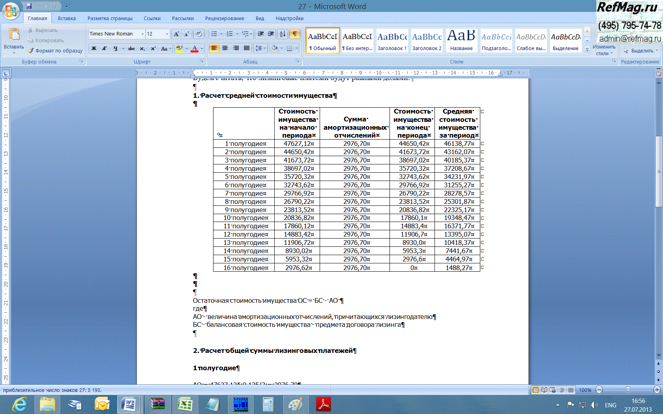Click the zoom slider handle
Image resolution: width=663 pixels, height=414 pixels.
coord(628,390)
